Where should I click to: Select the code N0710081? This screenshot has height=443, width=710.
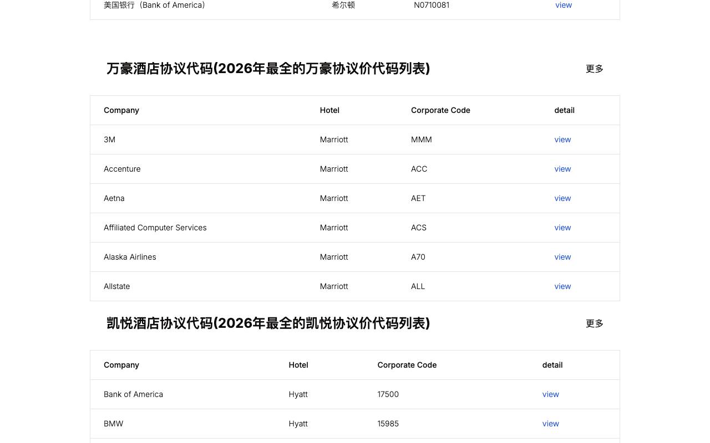click(x=432, y=5)
